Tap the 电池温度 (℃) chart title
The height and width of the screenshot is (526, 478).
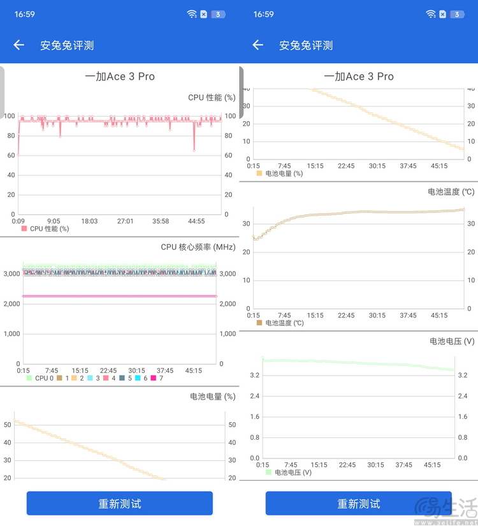click(451, 192)
